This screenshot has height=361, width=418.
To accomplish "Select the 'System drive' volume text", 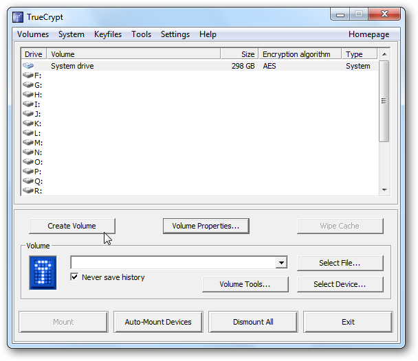I will click(x=72, y=66).
